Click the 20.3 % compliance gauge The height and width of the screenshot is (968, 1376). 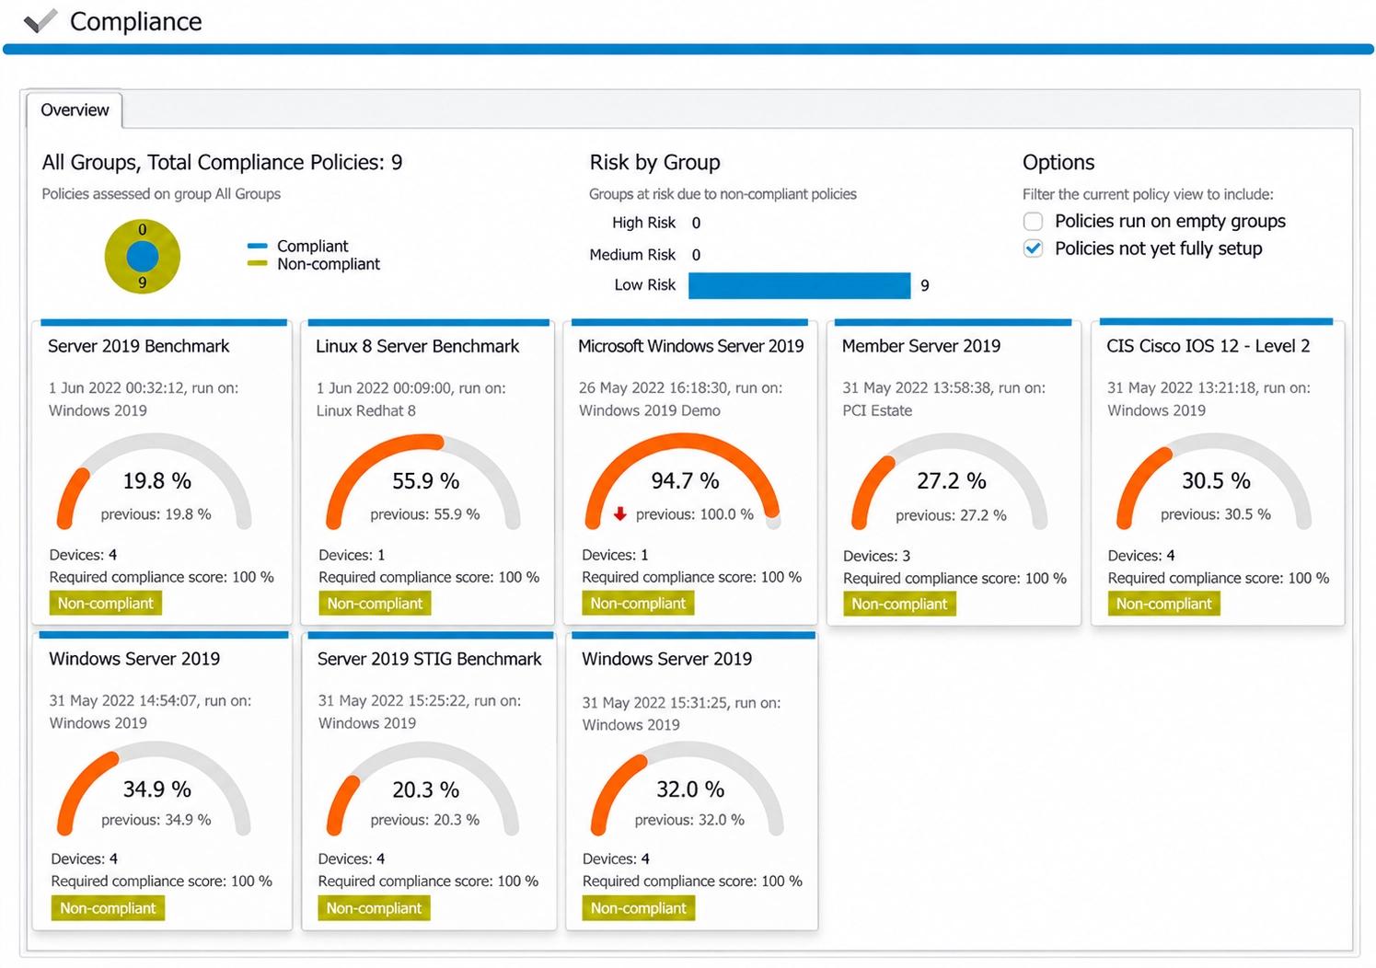coord(423,790)
